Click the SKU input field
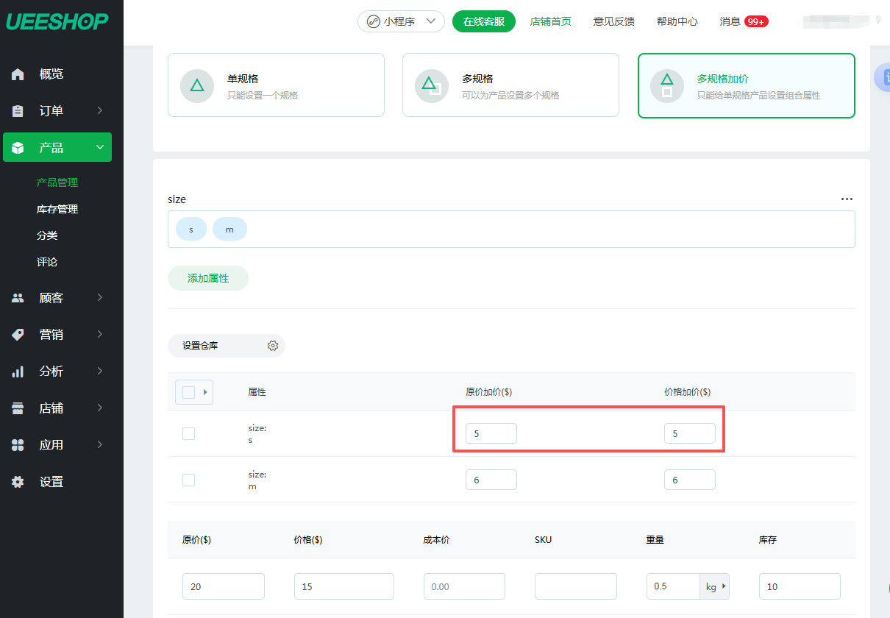The width and height of the screenshot is (890, 618). pos(575,586)
